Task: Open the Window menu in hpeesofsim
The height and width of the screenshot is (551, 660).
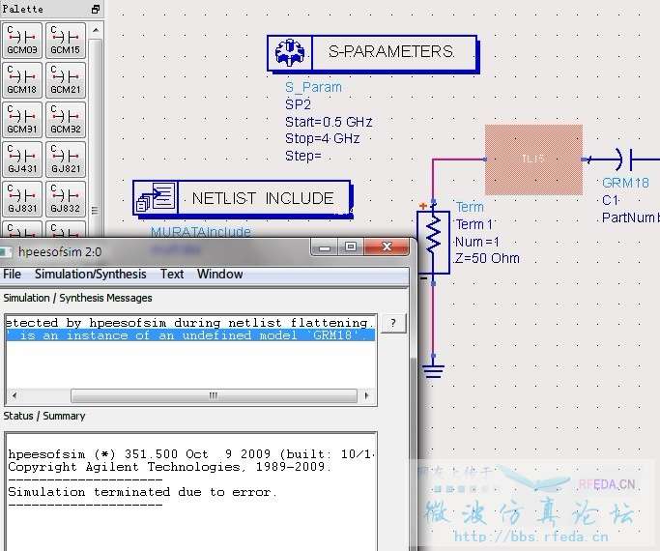Action: 219,274
